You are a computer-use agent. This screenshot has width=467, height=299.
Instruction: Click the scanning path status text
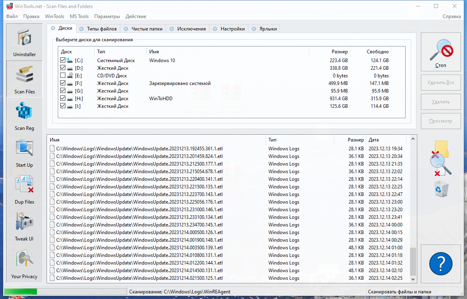point(180,292)
